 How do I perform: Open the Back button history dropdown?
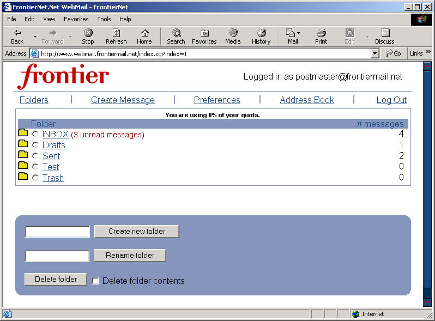pos(35,37)
